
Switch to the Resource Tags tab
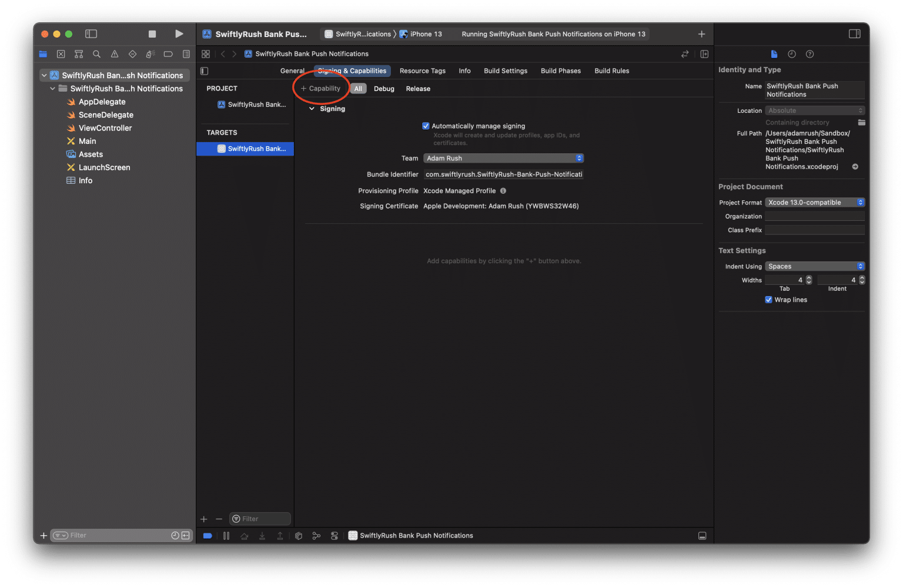point(423,71)
